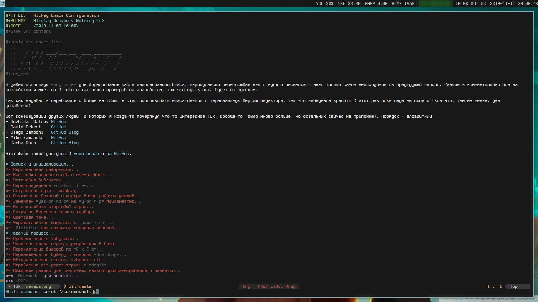538x302 pixels.
Task: Open Bozhidar Batsov's GitHub link
Action: 58,122
